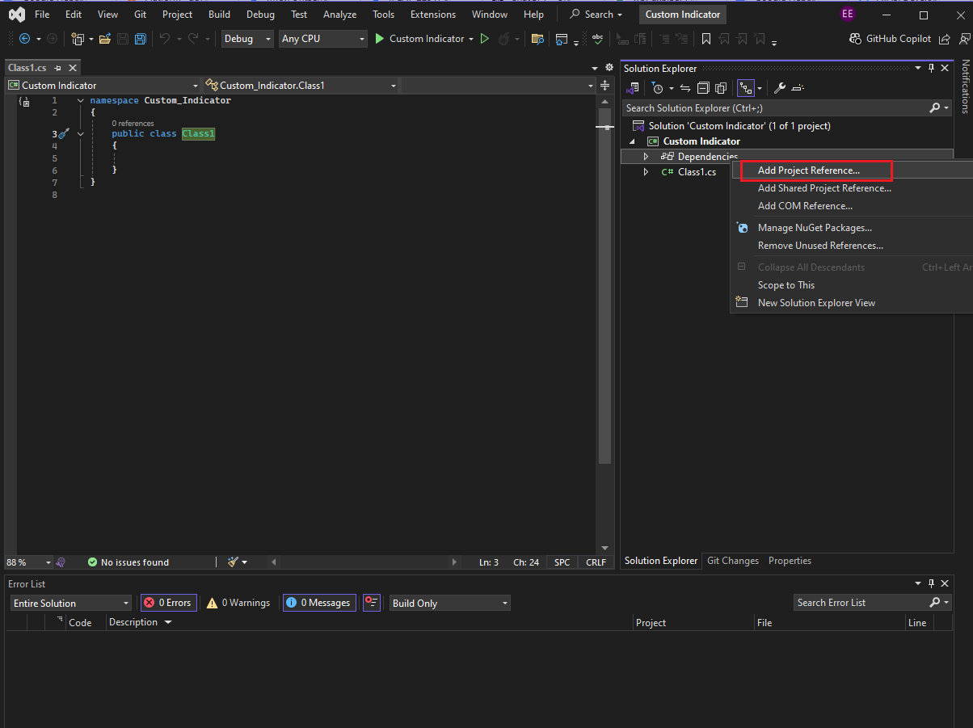The width and height of the screenshot is (973, 728).
Task: Expand the Dependencies node
Action: [646, 156]
